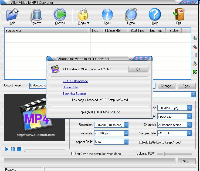
Task: Expand the Sample Rate dropdown
Action: coord(189,133)
